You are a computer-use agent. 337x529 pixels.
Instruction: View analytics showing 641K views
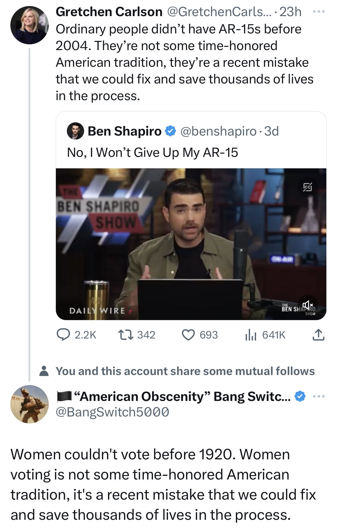[265, 335]
